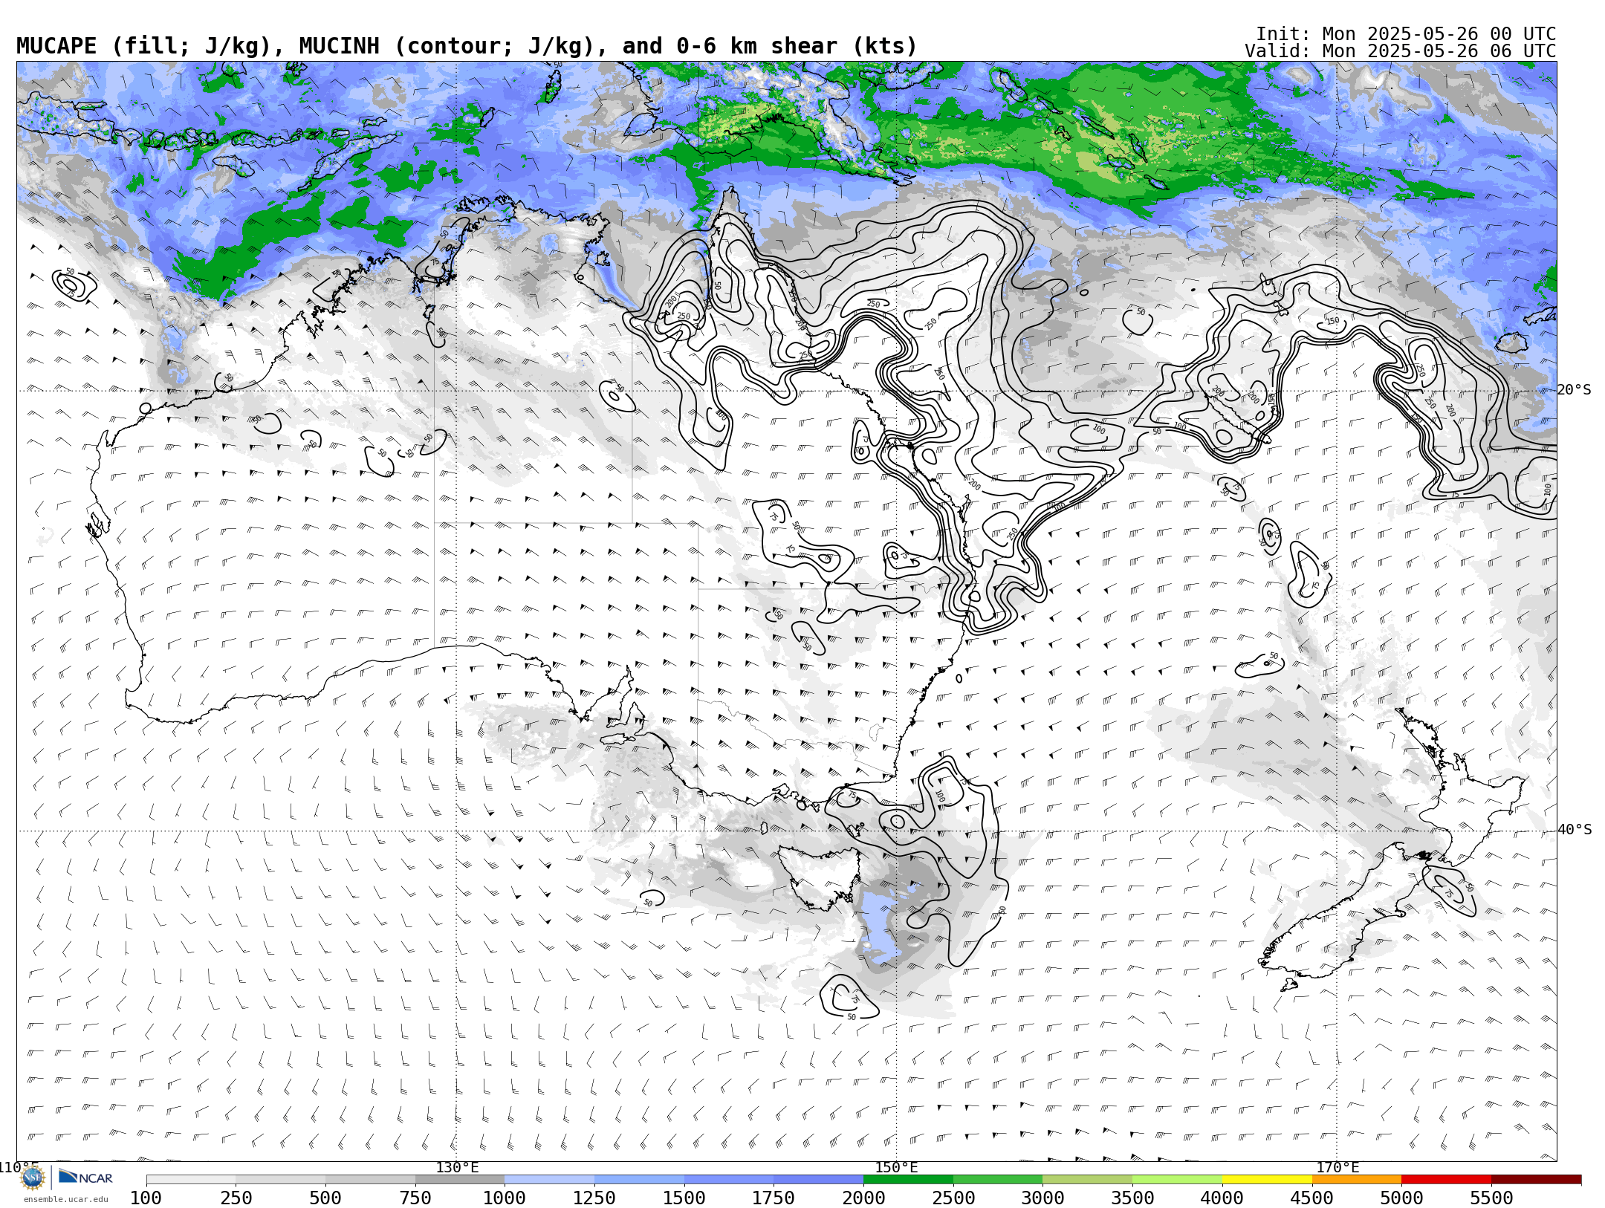
Task: Pick the olive 3000-3500 colorbar swatch
Action: point(1088,1180)
